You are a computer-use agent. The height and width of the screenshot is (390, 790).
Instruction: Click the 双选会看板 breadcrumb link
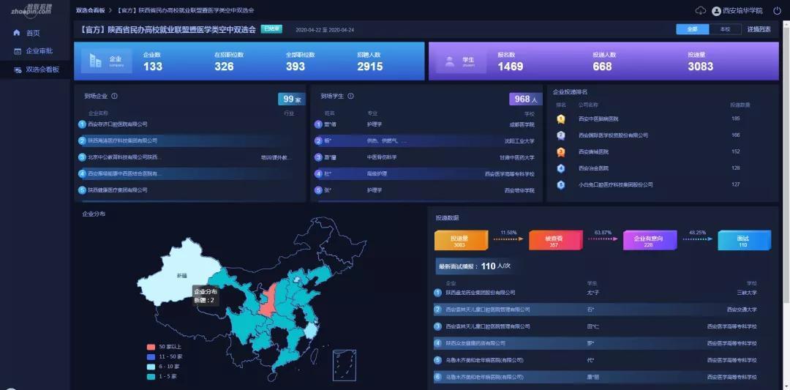(x=90, y=10)
